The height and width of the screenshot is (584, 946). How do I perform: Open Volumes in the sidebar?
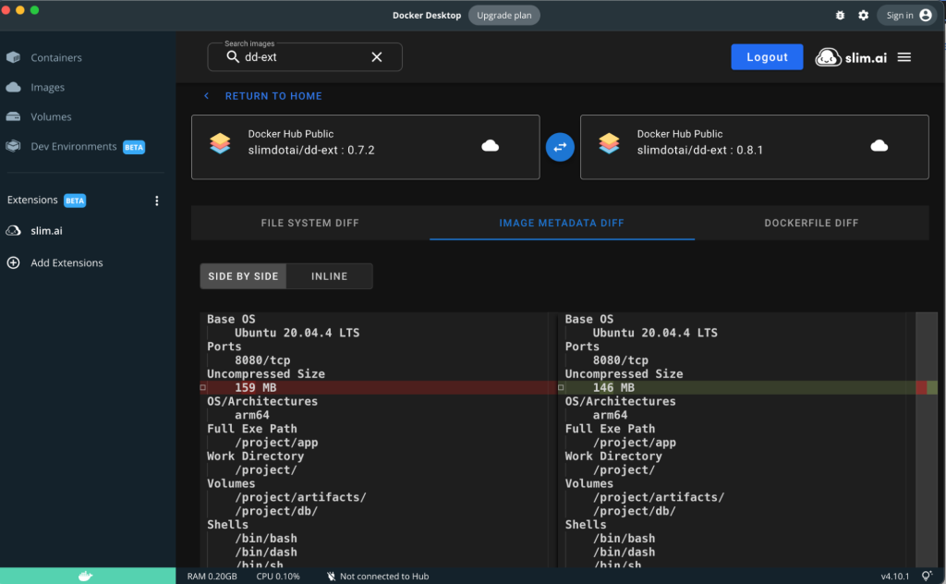[51, 116]
